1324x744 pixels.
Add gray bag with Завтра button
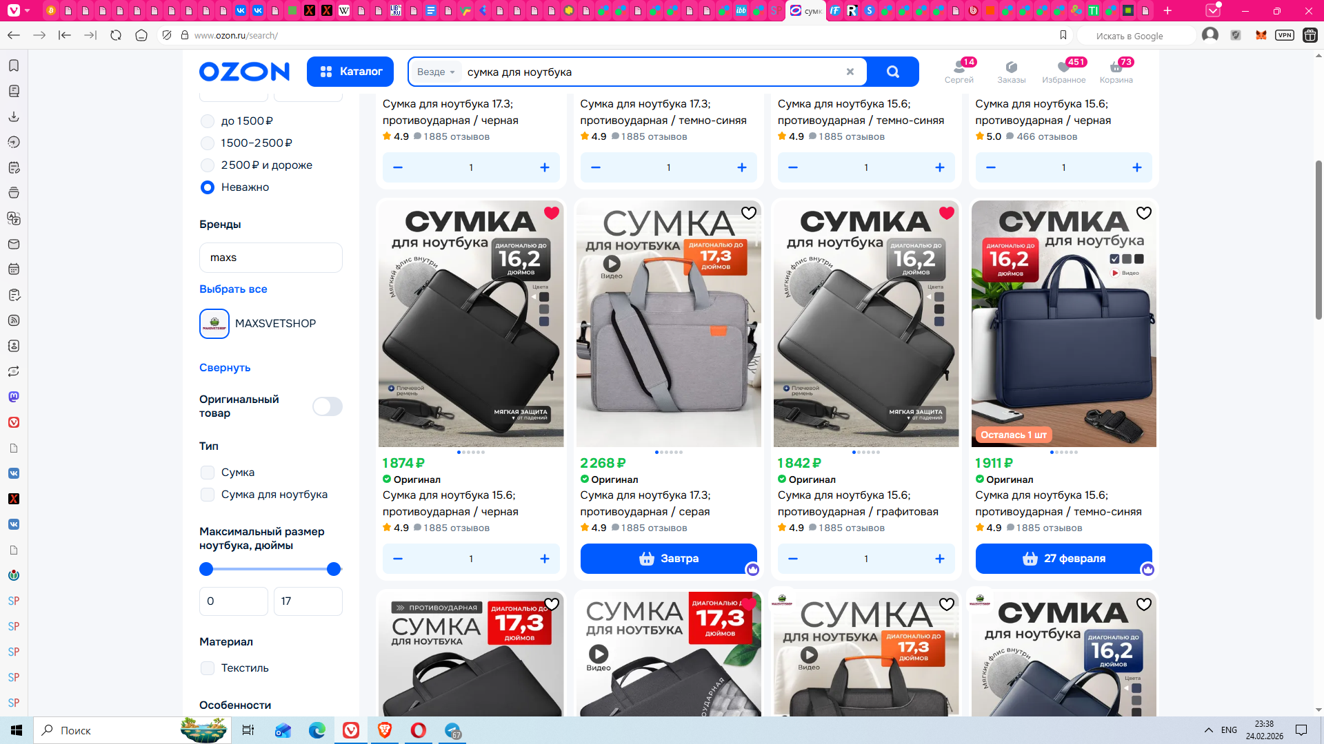point(668,559)
